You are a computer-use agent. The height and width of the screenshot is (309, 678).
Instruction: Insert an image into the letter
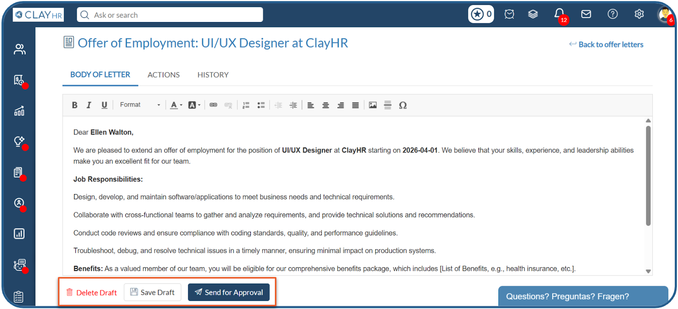pyautogui.click(x=373, y=105)
